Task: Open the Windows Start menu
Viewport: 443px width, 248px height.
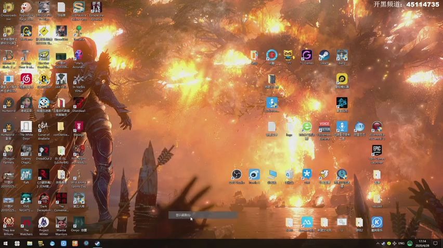Action: click(x=5, y=243)
